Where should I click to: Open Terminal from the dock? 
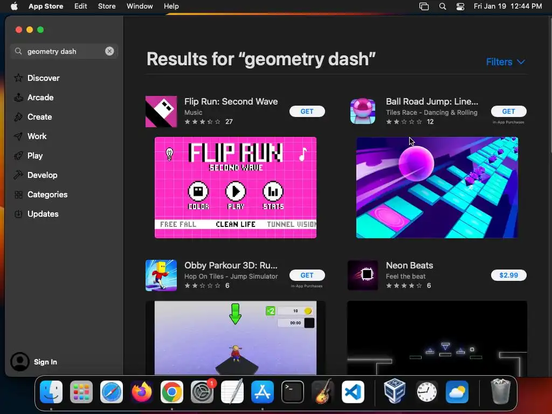(293, 392)
